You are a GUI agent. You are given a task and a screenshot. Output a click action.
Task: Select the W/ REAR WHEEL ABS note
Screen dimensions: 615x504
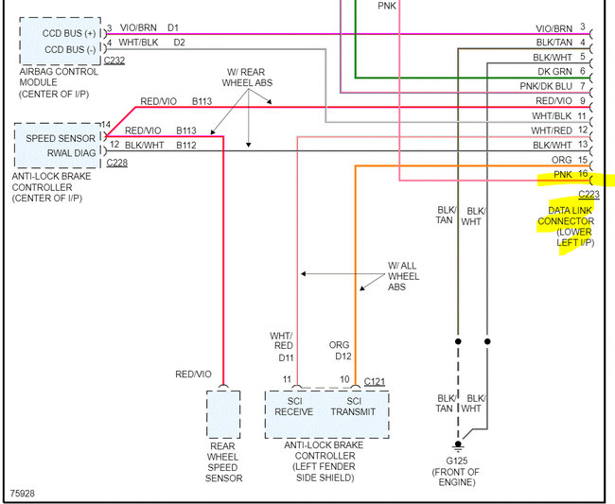click(247, 78)
